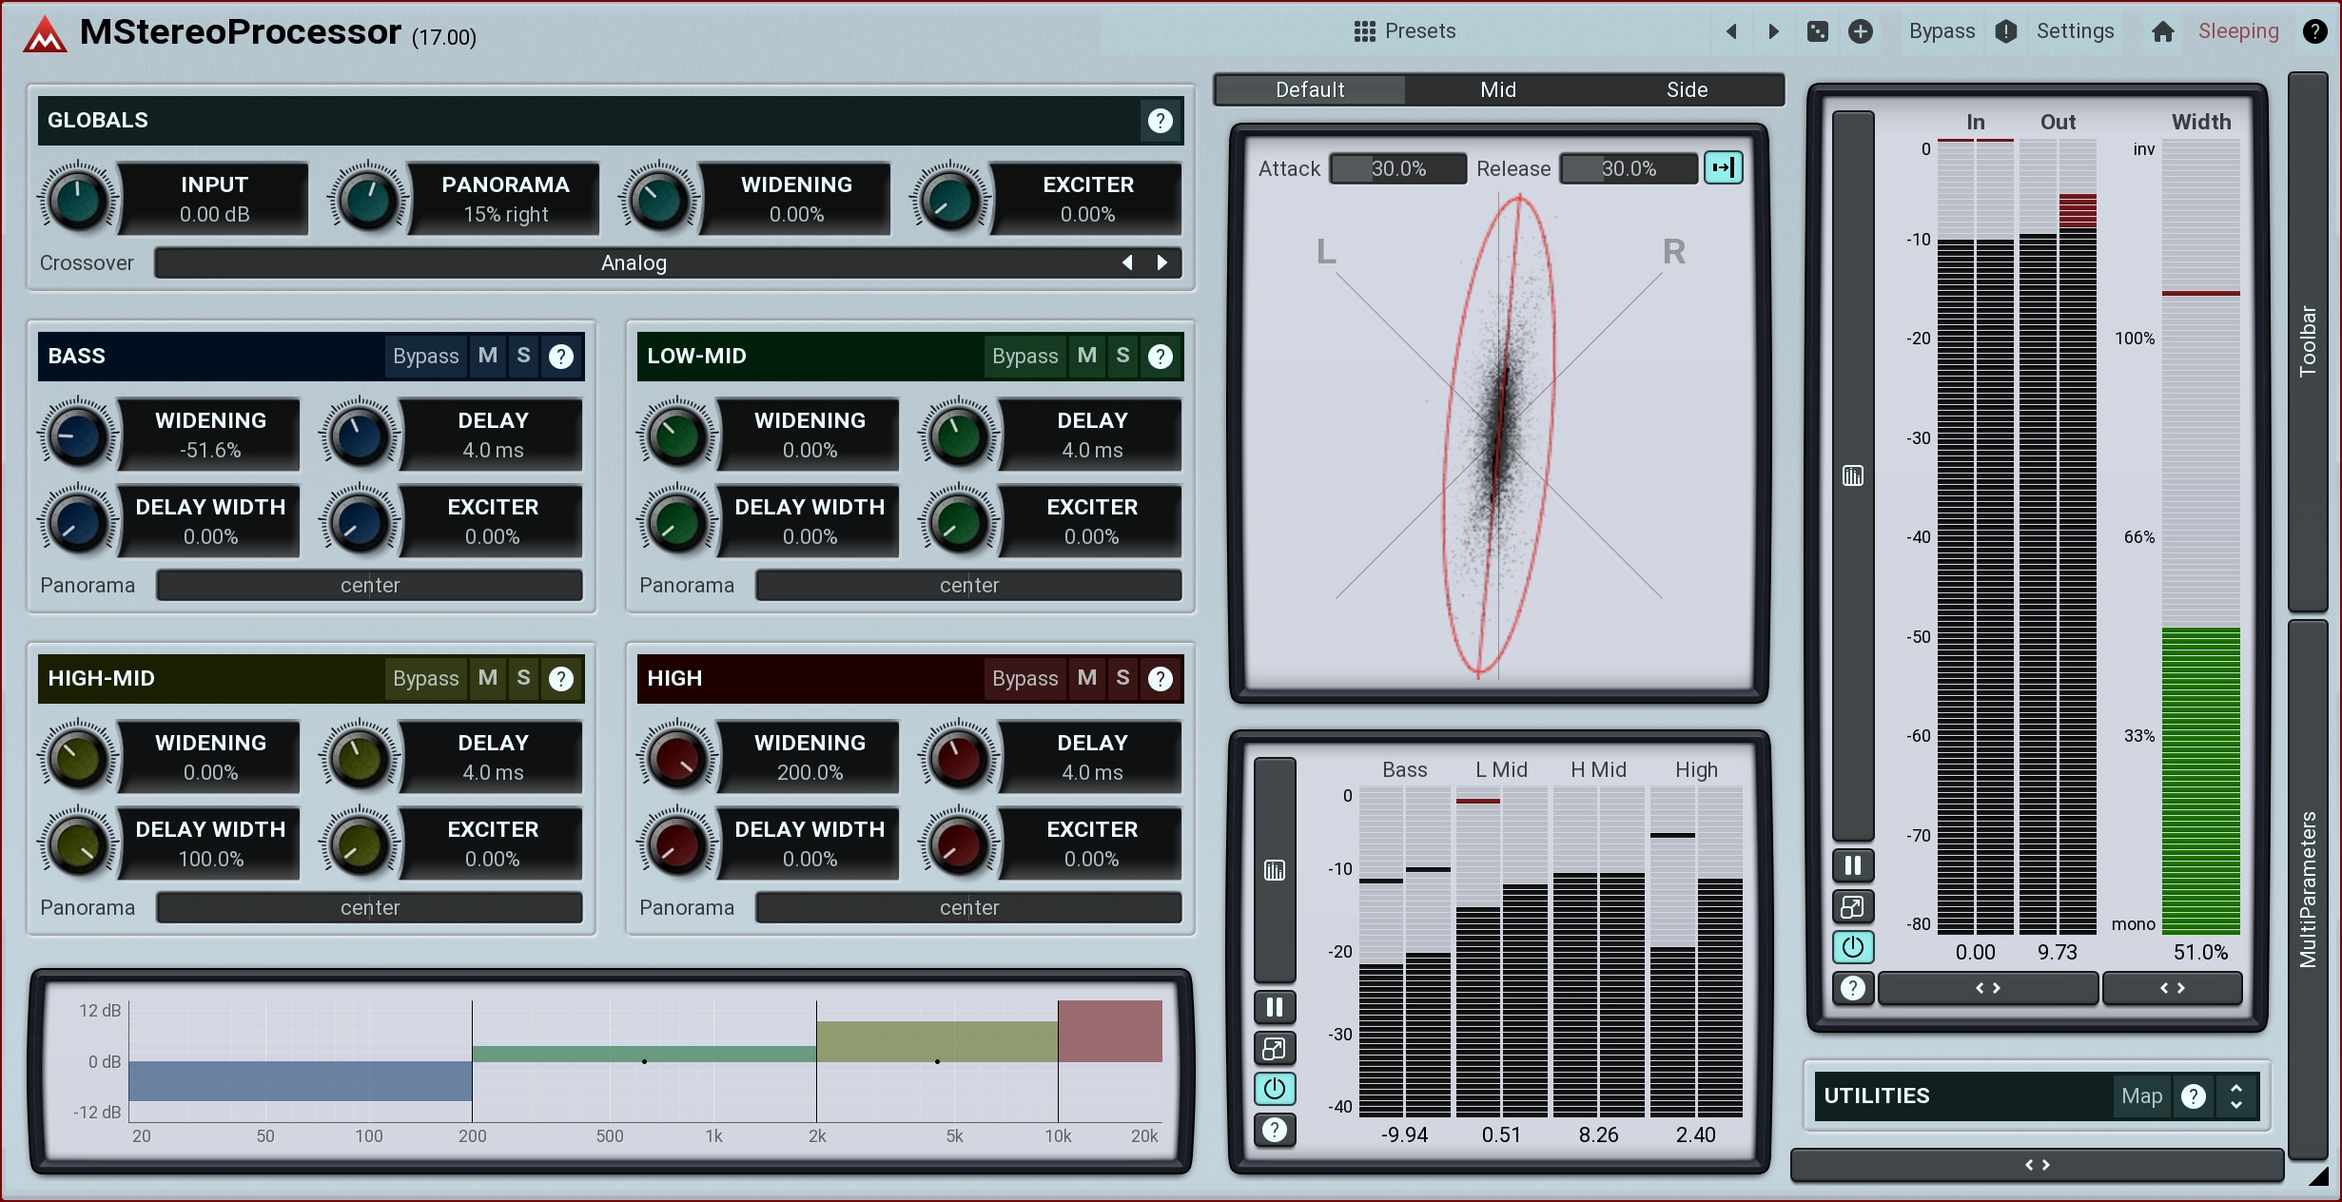Click pop-out icon of In/Out meter
Screen dimensions: 2342x1202
pyautogui.click(x=1852, y=906)
